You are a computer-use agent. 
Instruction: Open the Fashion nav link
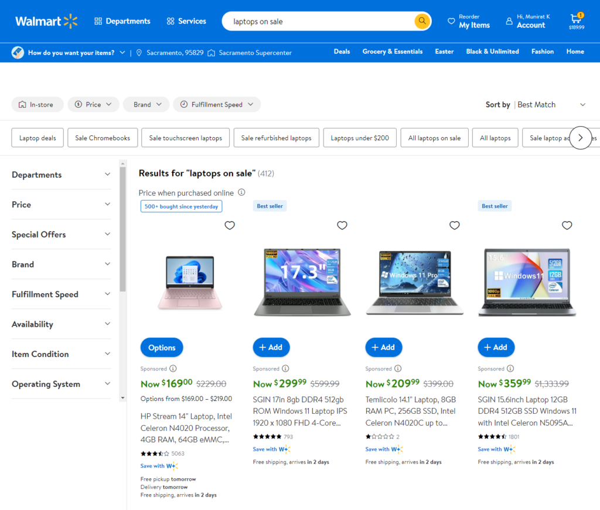(x=542, y=52)
